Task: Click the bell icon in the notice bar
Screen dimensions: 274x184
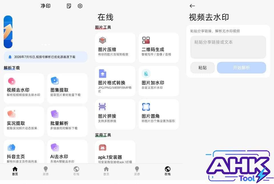Action: [x=10, y=57]
